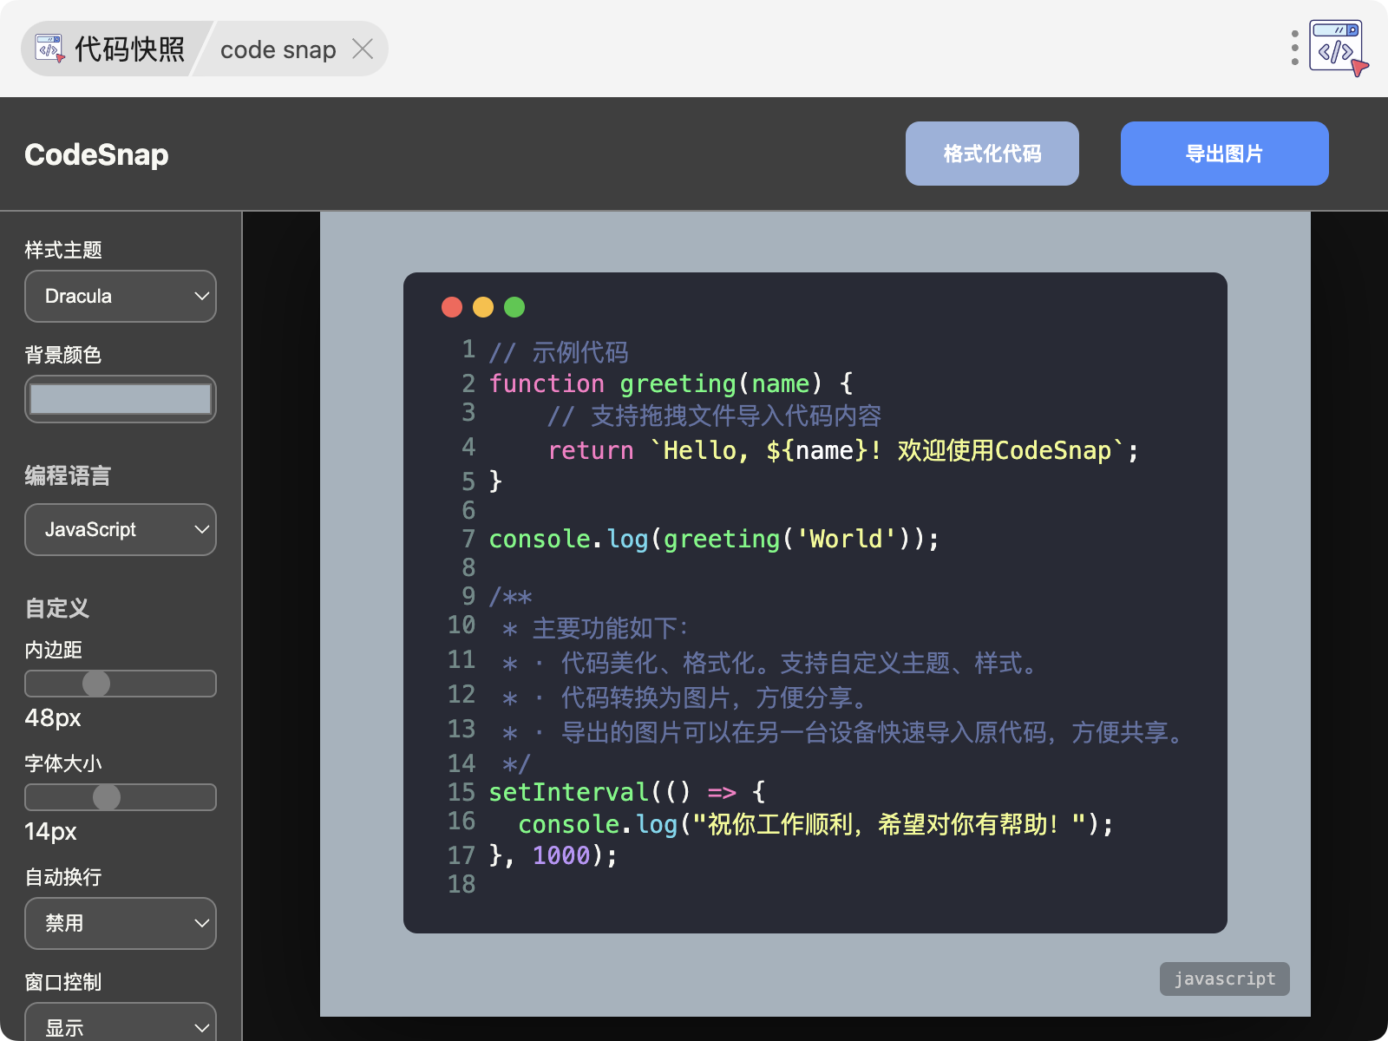Select the code snap tab
The width and height of the screenshot is (1388, 1041).
point(278,50)
